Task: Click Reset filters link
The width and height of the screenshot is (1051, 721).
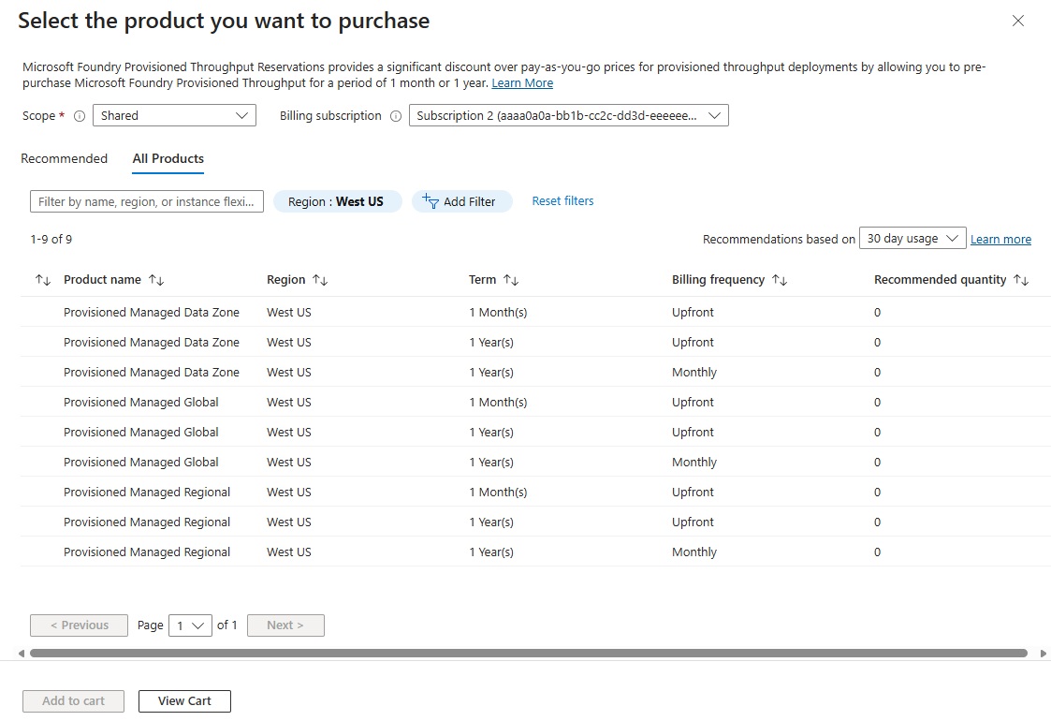Action: coord(562,200)
